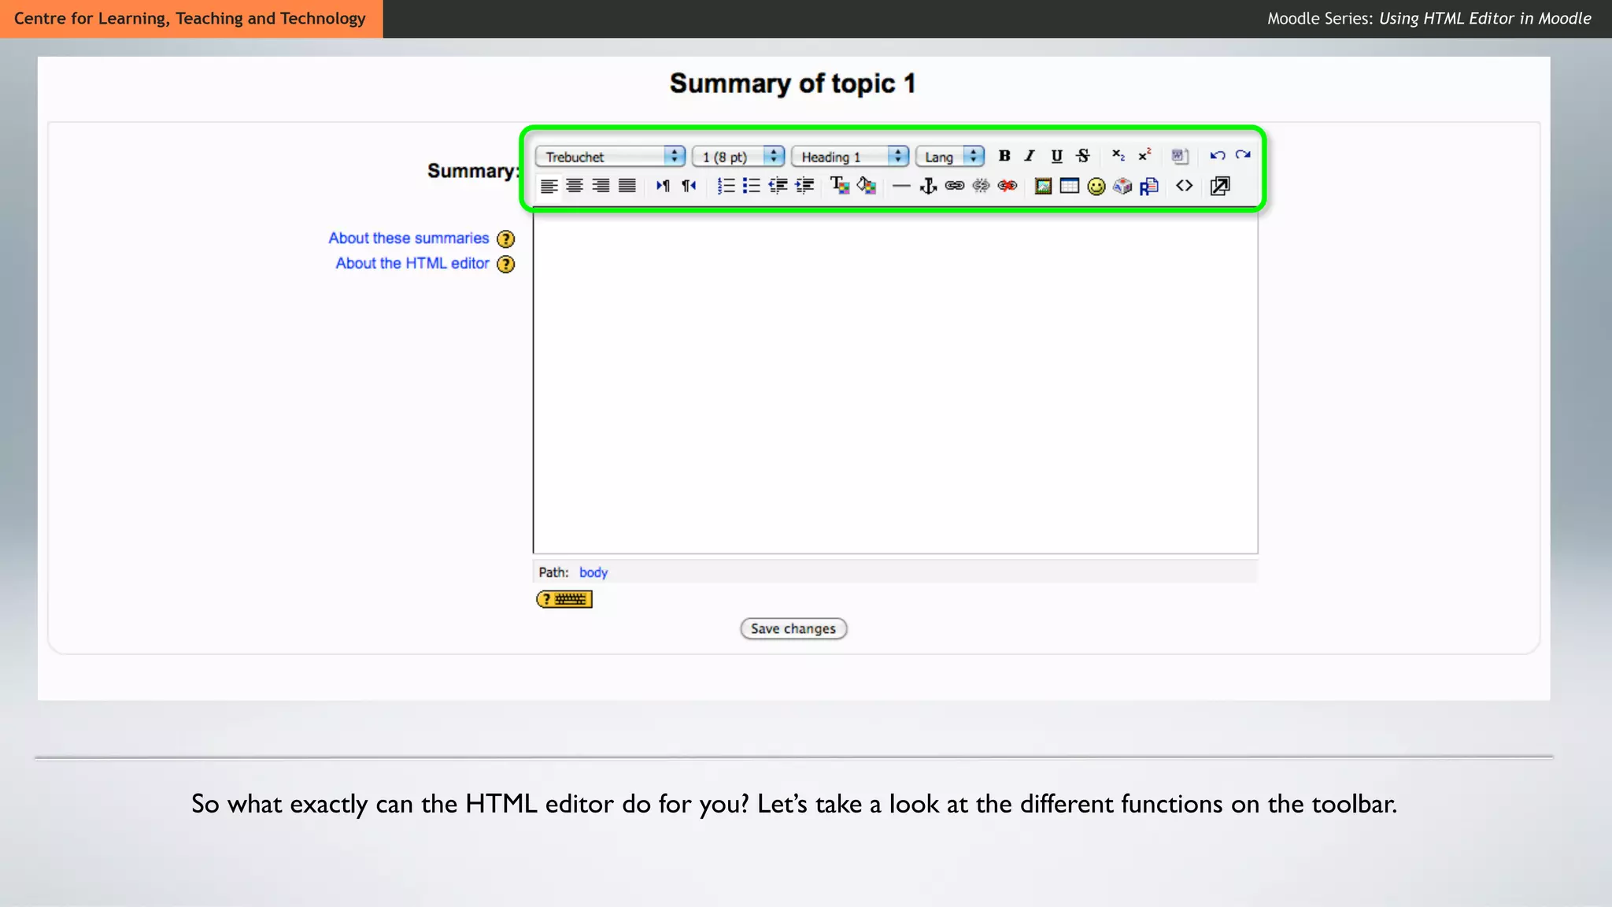This screenshot has height=907, width=1612.
Task: Click the insert table icon
Action: (1069, 186)
